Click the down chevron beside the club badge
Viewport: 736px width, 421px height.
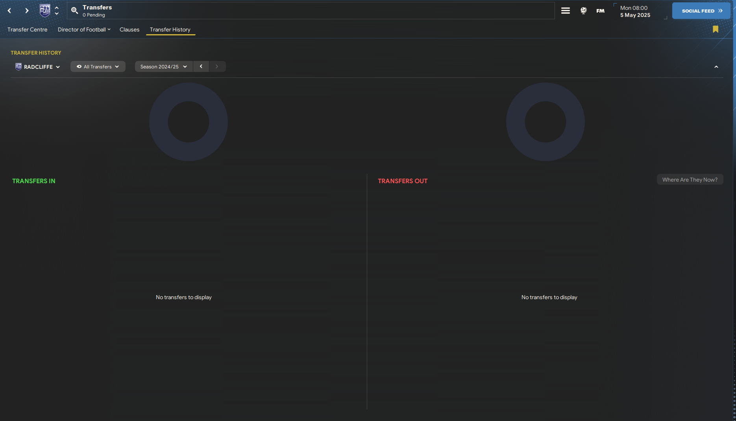tap(57, 14)
